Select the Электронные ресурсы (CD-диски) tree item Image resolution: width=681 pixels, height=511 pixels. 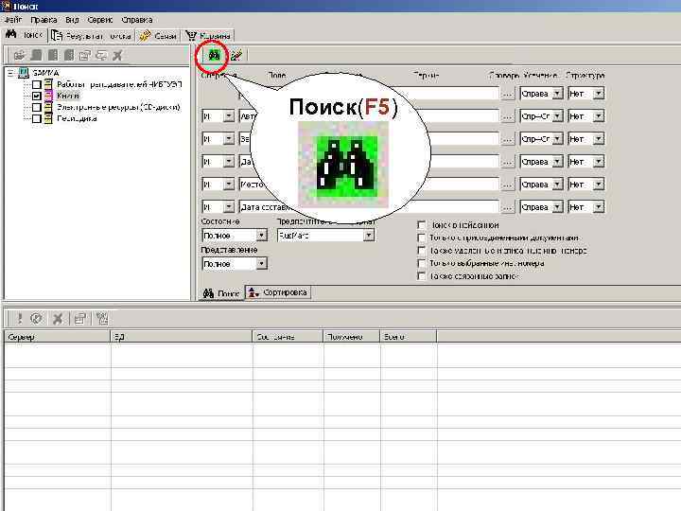(118, 107)
